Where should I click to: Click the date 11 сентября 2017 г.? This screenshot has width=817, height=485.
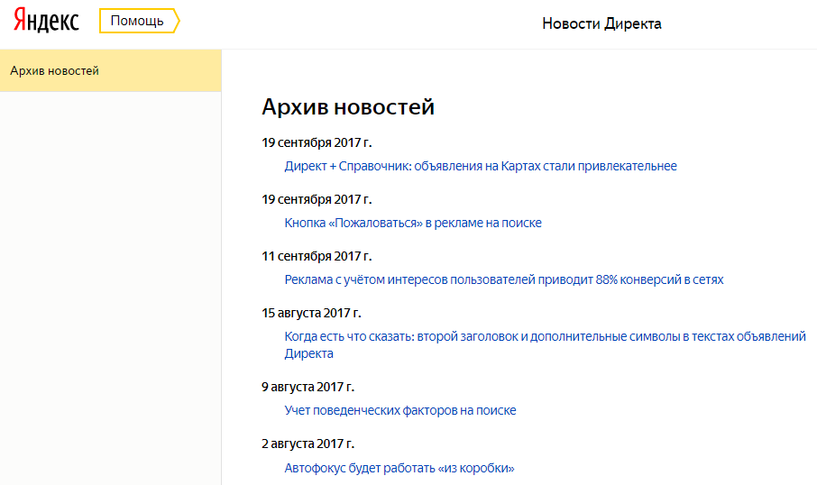coord(317,256)
